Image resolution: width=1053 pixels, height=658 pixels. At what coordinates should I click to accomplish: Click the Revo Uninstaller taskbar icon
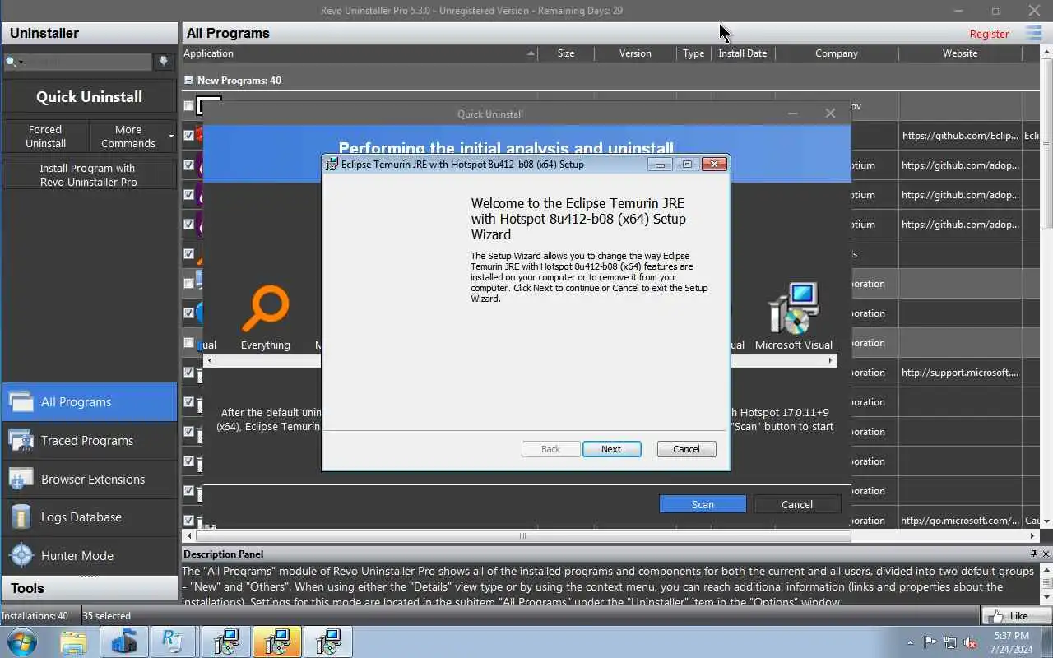174,642
